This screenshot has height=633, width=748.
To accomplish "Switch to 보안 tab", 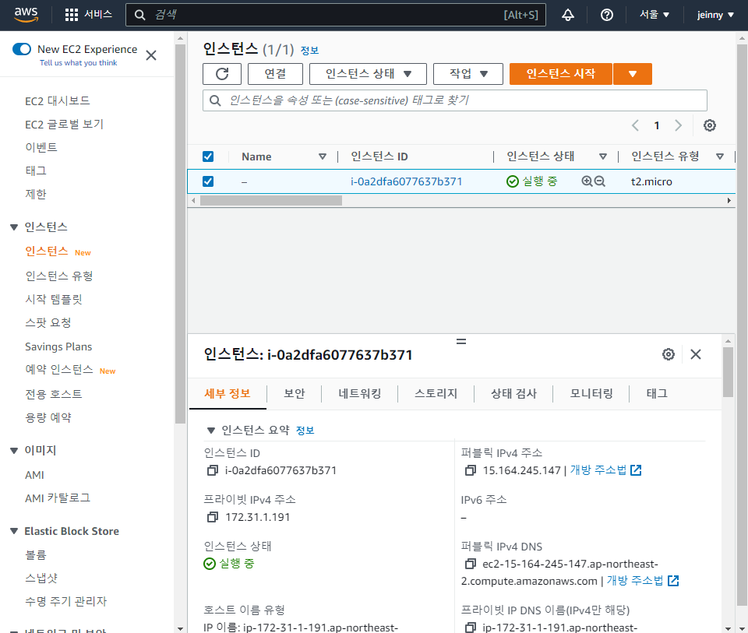I will pyautogui.click(x=294, y=394).
